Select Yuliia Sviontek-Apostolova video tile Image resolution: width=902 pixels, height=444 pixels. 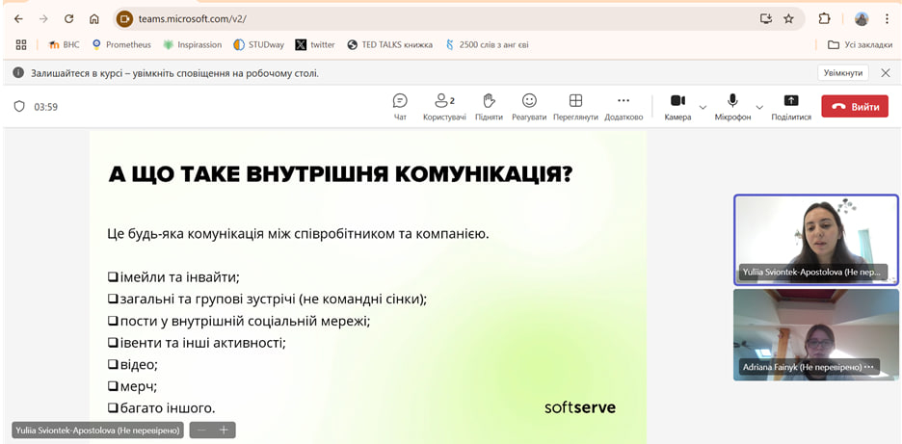pyautogui.click(x=815, y=239)
